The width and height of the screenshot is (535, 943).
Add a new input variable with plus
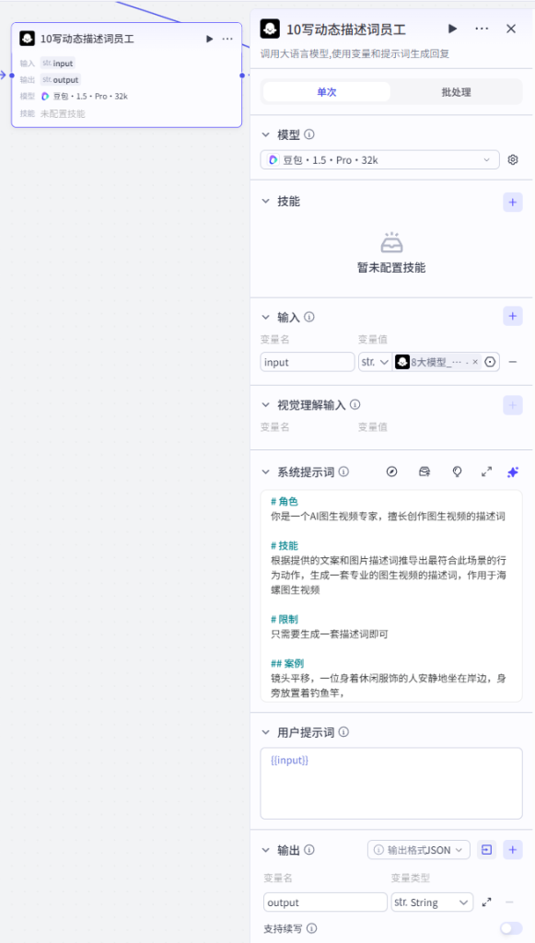click(x=513, y=316)
